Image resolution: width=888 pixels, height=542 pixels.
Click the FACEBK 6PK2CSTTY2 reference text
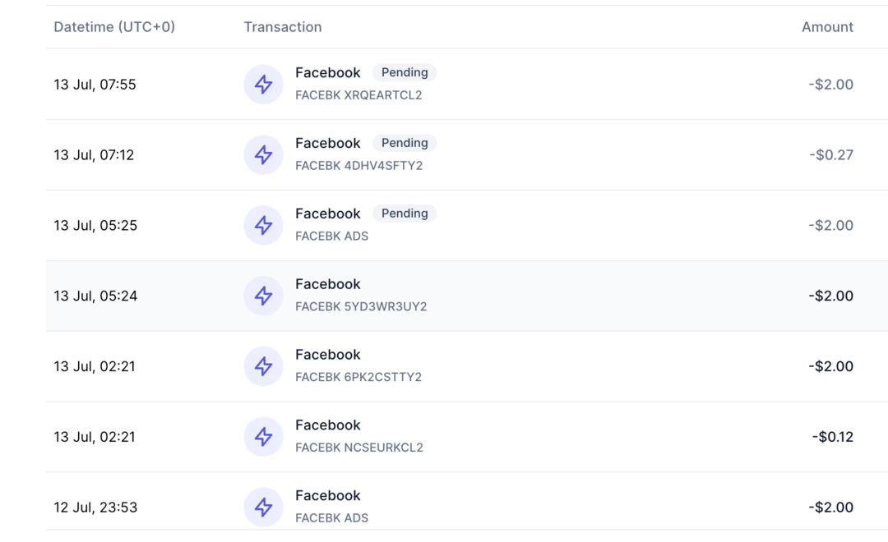tap(358, 378)
